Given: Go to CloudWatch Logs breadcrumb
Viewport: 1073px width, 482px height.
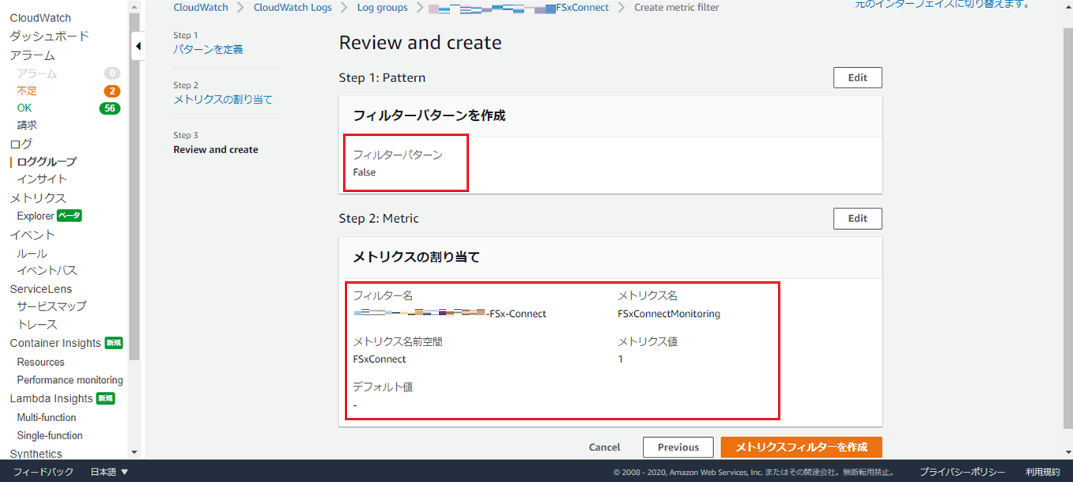Looking at the screenshot, I should [x=292, y=7].
